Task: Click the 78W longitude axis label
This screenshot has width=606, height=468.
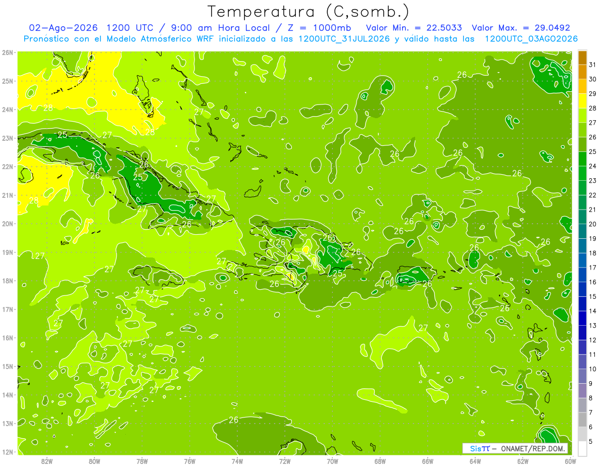Action: [142, 461]
